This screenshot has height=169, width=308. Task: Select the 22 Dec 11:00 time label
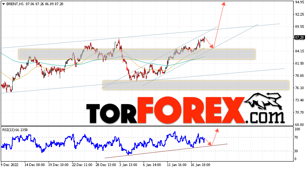pos(82,165)
